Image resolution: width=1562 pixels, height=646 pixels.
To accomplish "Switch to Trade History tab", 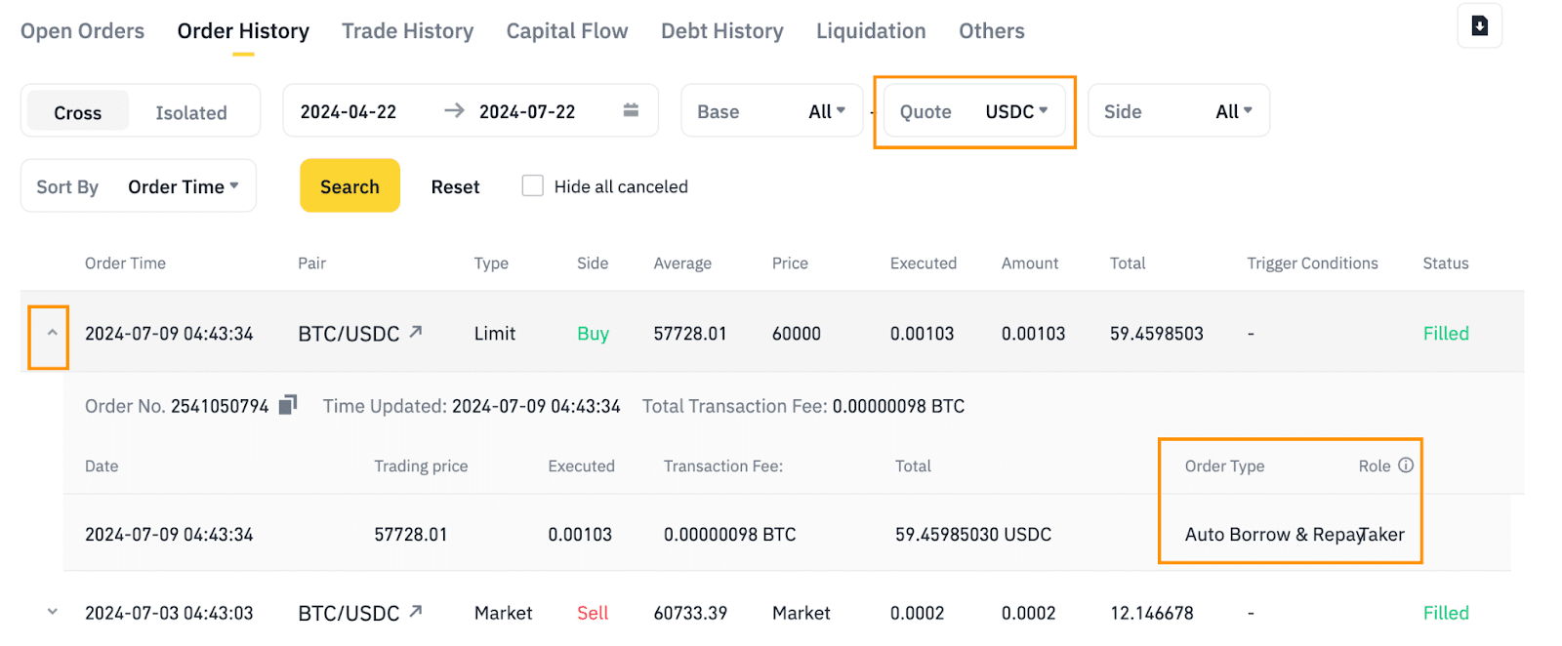I will click(407, 31).
